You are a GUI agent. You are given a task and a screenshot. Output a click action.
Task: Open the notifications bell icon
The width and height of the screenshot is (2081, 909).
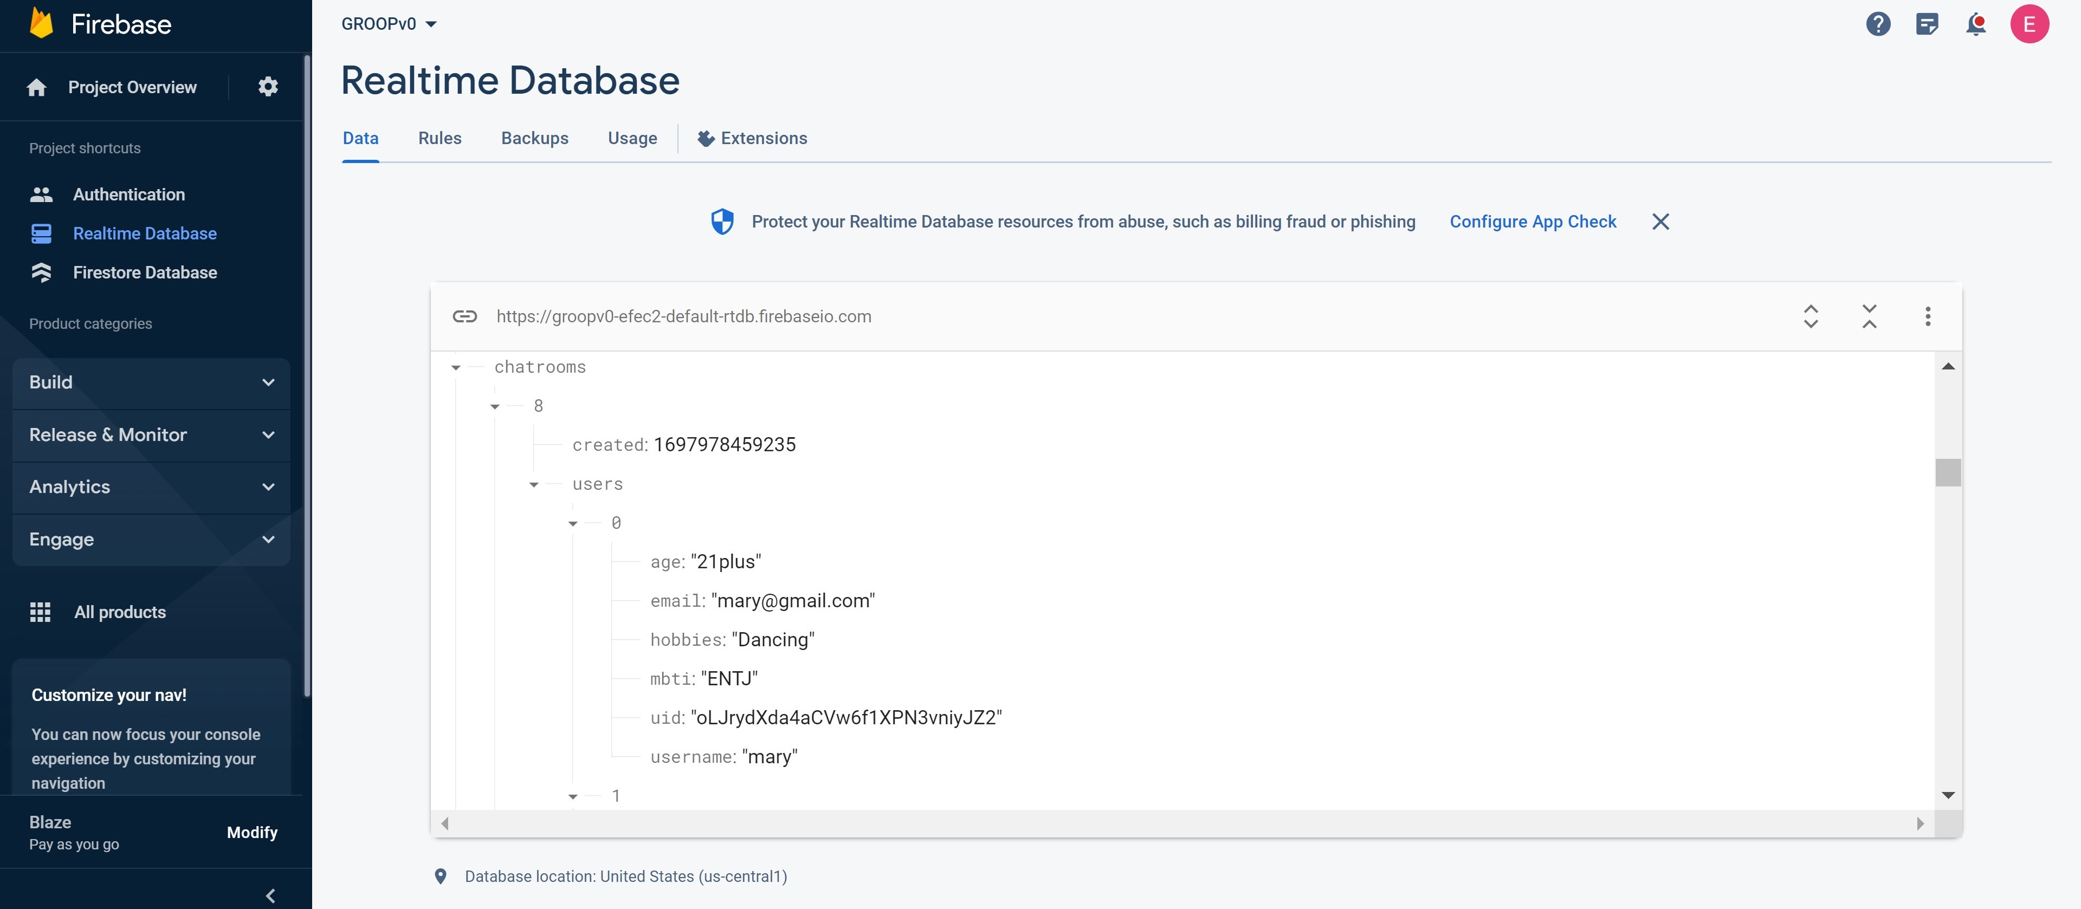(x=1975, y=24)
